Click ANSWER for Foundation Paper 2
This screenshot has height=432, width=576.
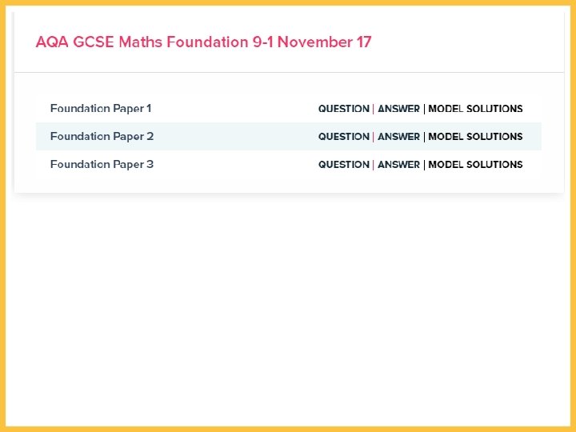tap(398, 137)
